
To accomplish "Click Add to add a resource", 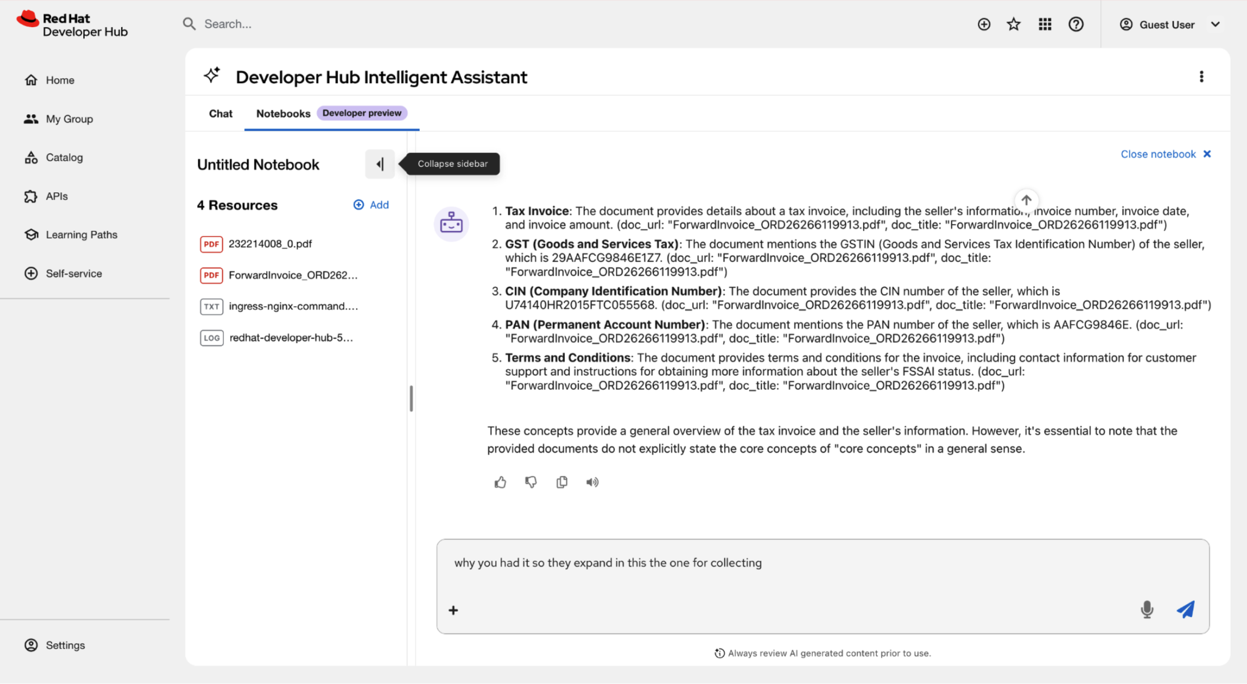I will coord(371,205).
